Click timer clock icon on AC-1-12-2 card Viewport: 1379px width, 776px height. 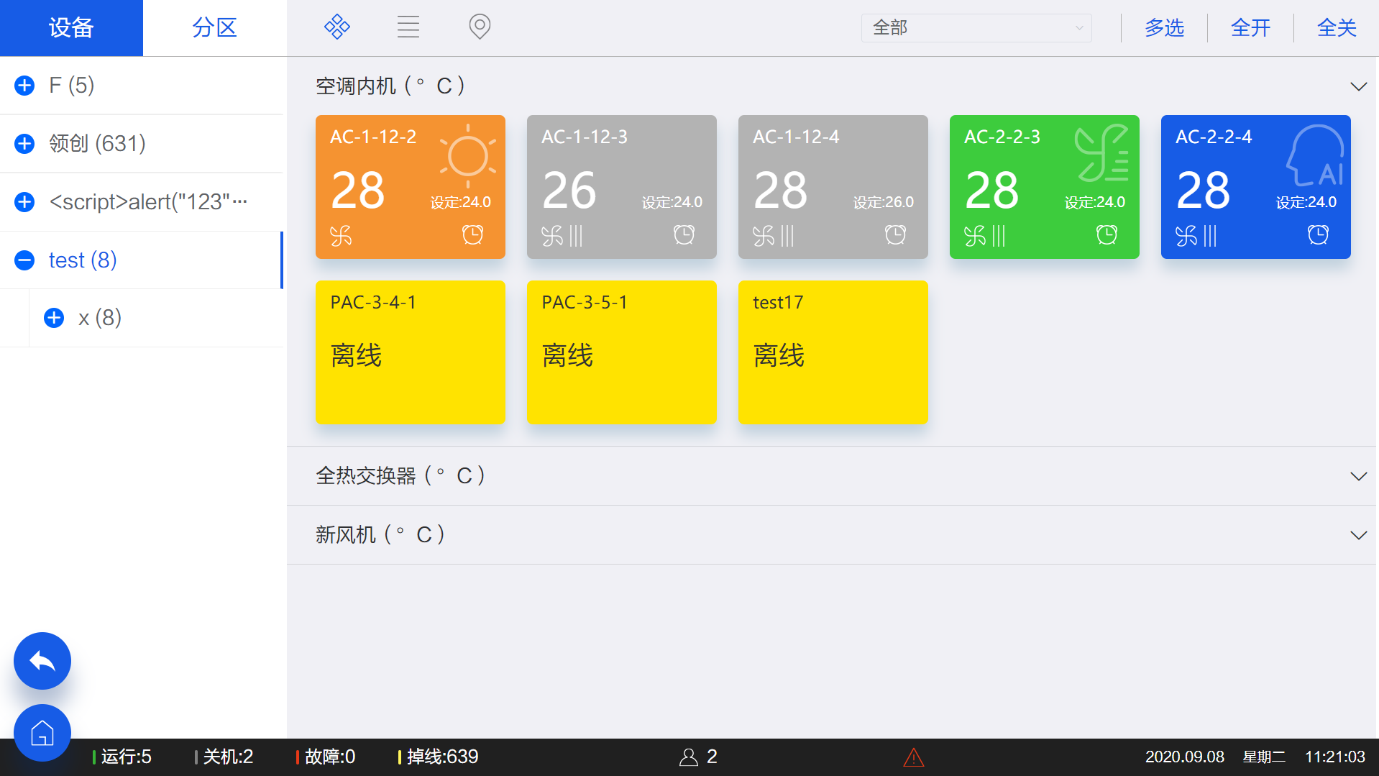(x=472, y=234)
